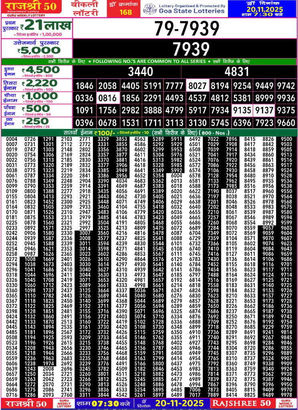The height and width of the screenshot is (410, 298).
Task: Click the draw number 168
Action: (x=126, y=12)
